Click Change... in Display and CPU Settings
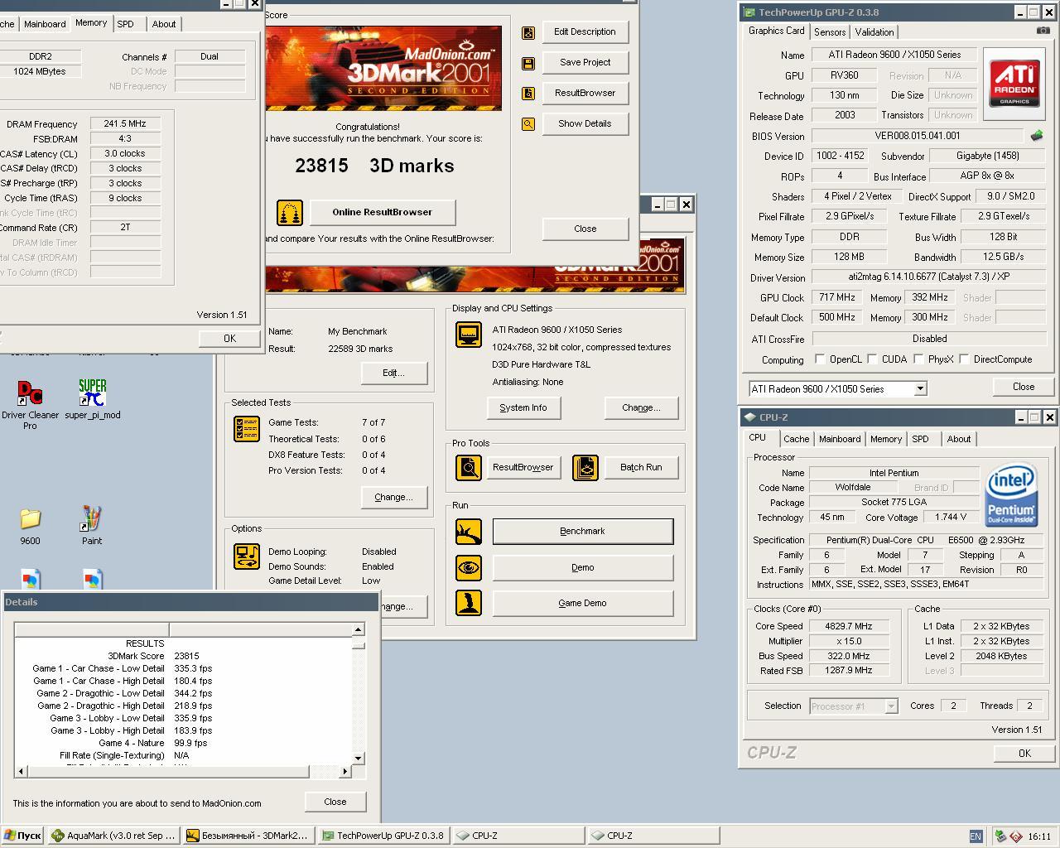The width and height of the screenshot is (1060, 848). tap(641, 407)
